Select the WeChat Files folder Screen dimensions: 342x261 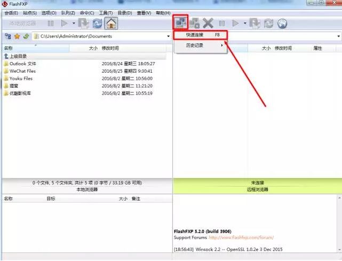tap(20, 71)
